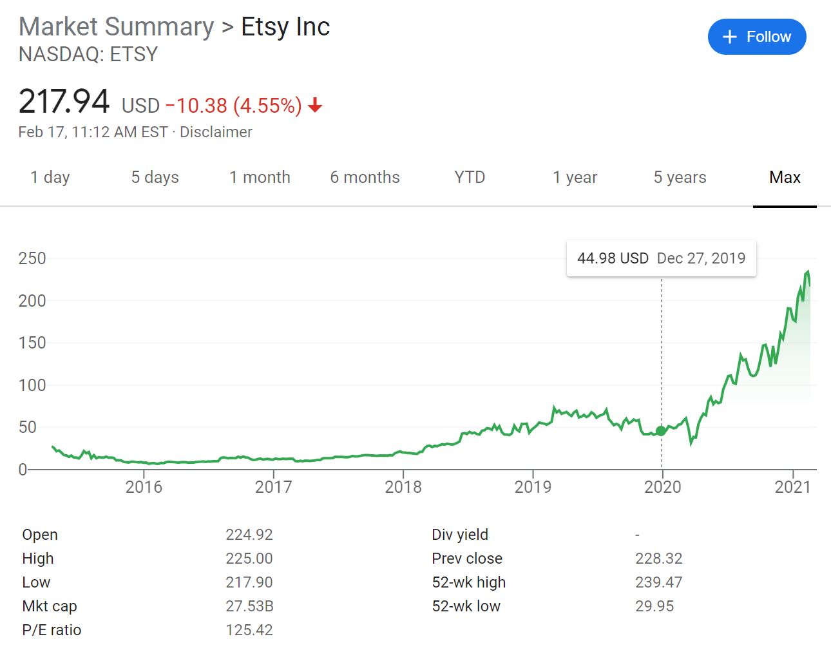The image size is (831, 650).
Task: Click the Market Summary breadcrumb link
Action: pyautogui.click(x=116, y=26)
